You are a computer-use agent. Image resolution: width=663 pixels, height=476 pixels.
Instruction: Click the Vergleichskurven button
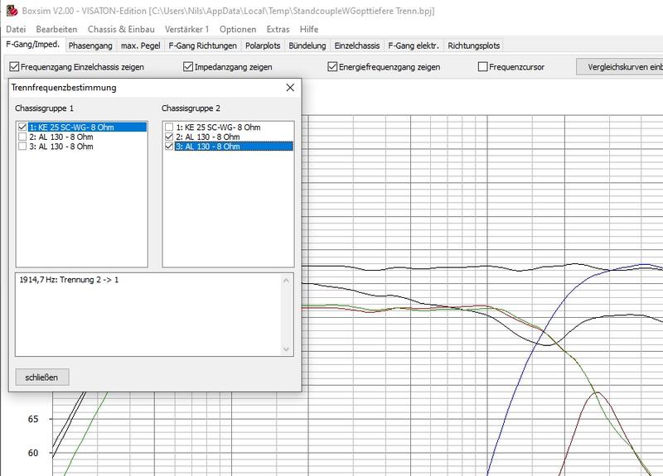pyautogui.click(x=622, y=67)
